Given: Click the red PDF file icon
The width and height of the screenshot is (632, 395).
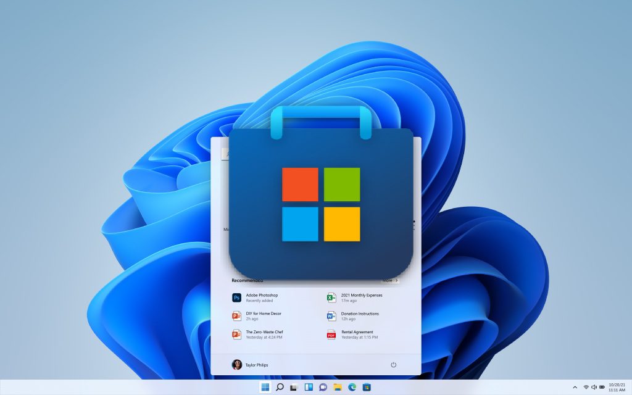Looking at the screenshot, I should pyautogui.click(x=331, y=335).
